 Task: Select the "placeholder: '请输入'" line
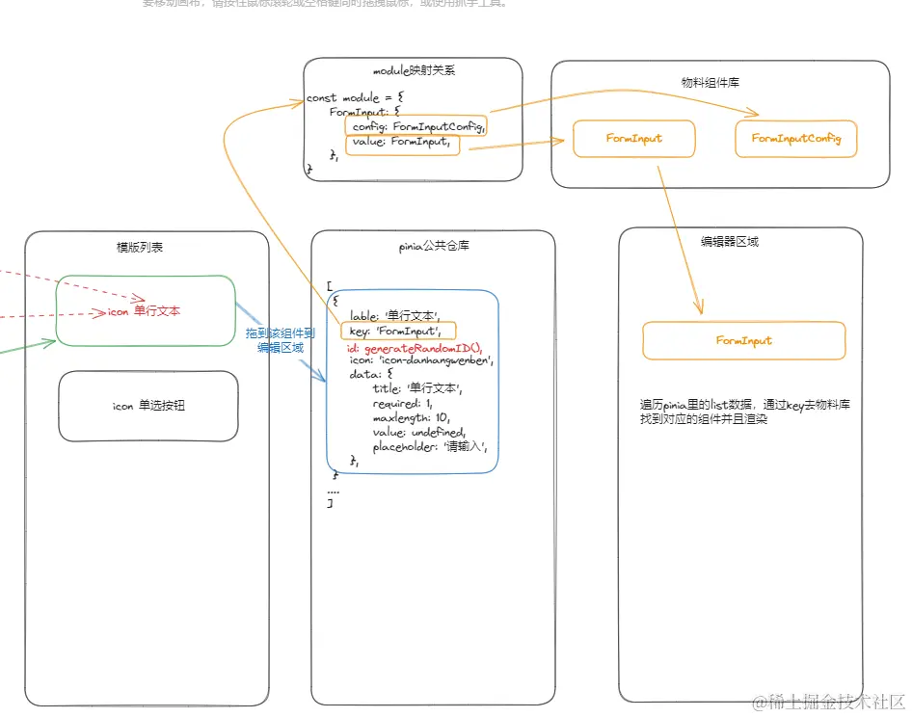pos(430,446)
